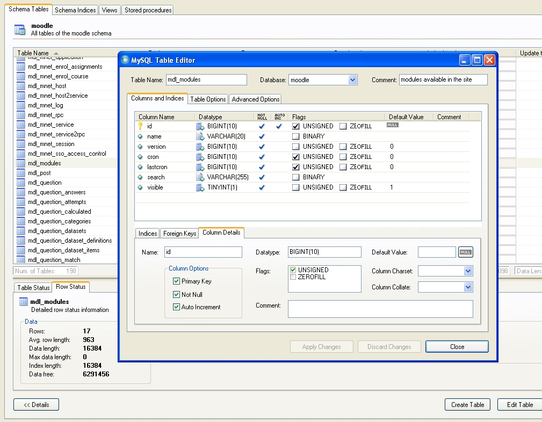Click the Column Details Datatype field
Screen dimensions: 542x422
(324, 252)
